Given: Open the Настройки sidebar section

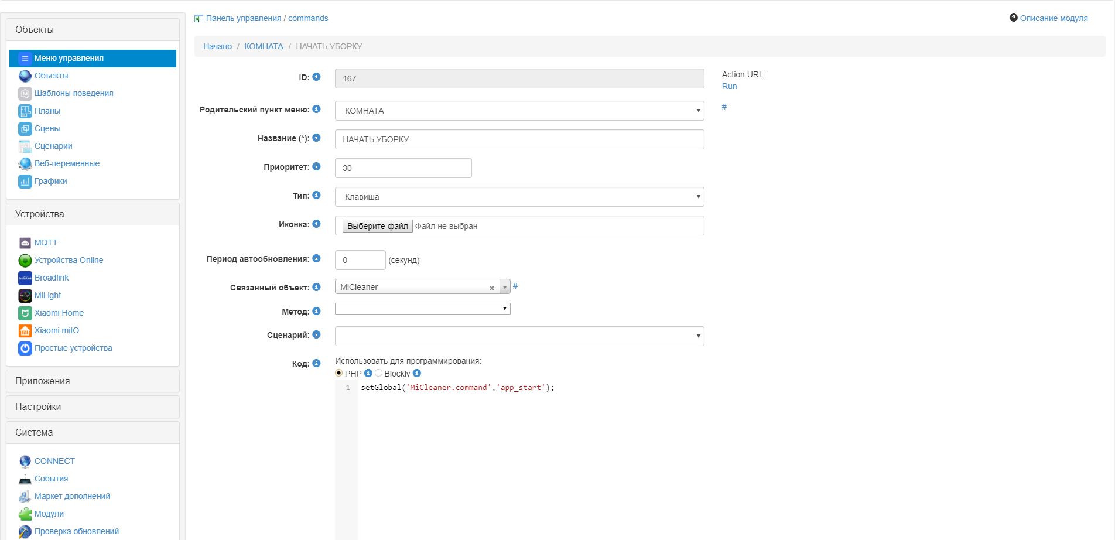Looking at the screenshot, I should (93, 407).
